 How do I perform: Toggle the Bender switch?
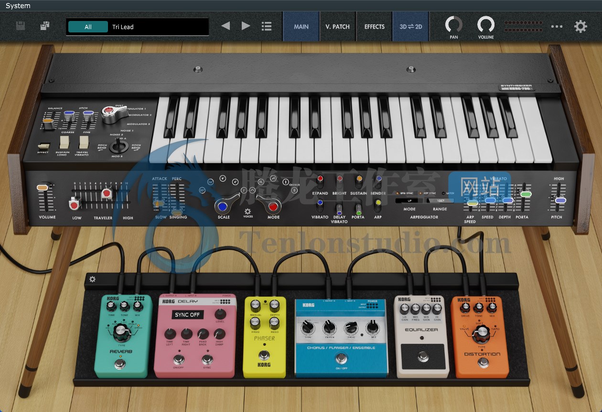coord(378,182)
